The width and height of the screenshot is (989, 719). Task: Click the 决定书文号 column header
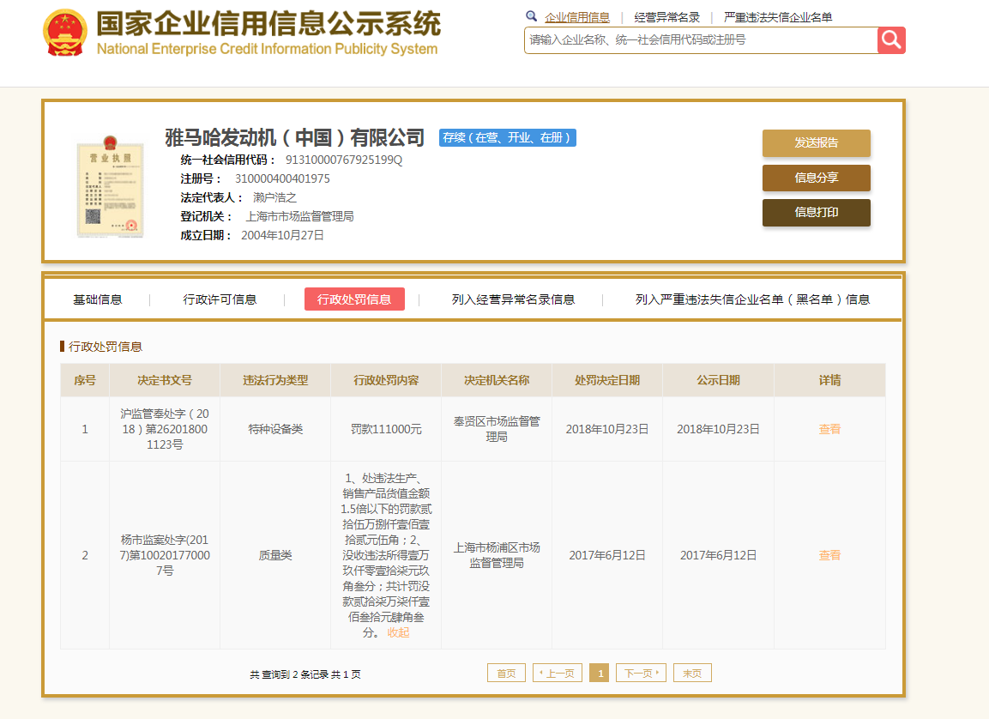pos(165,380)
